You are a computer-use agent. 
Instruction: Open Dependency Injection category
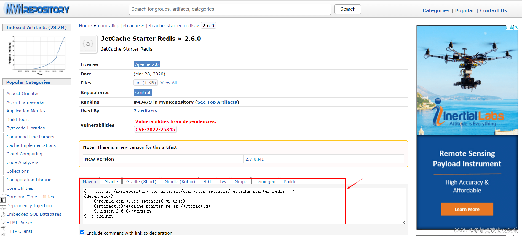click(x=29, y=205)
